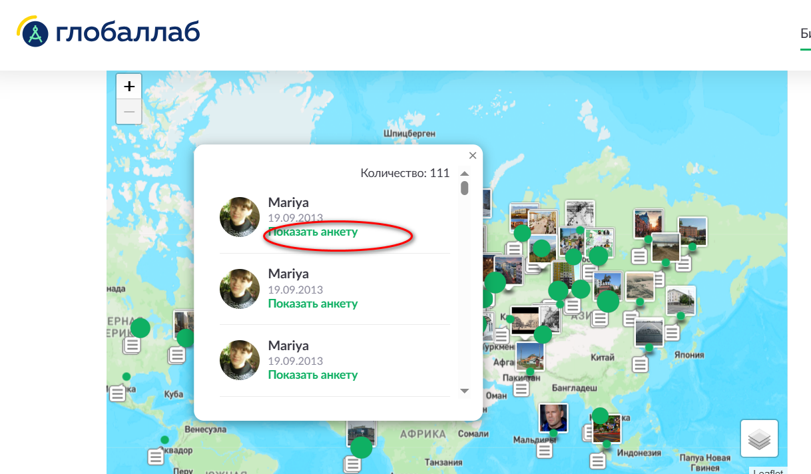Open the map layers switcher
Screen dimensions: 811x474
759,438
